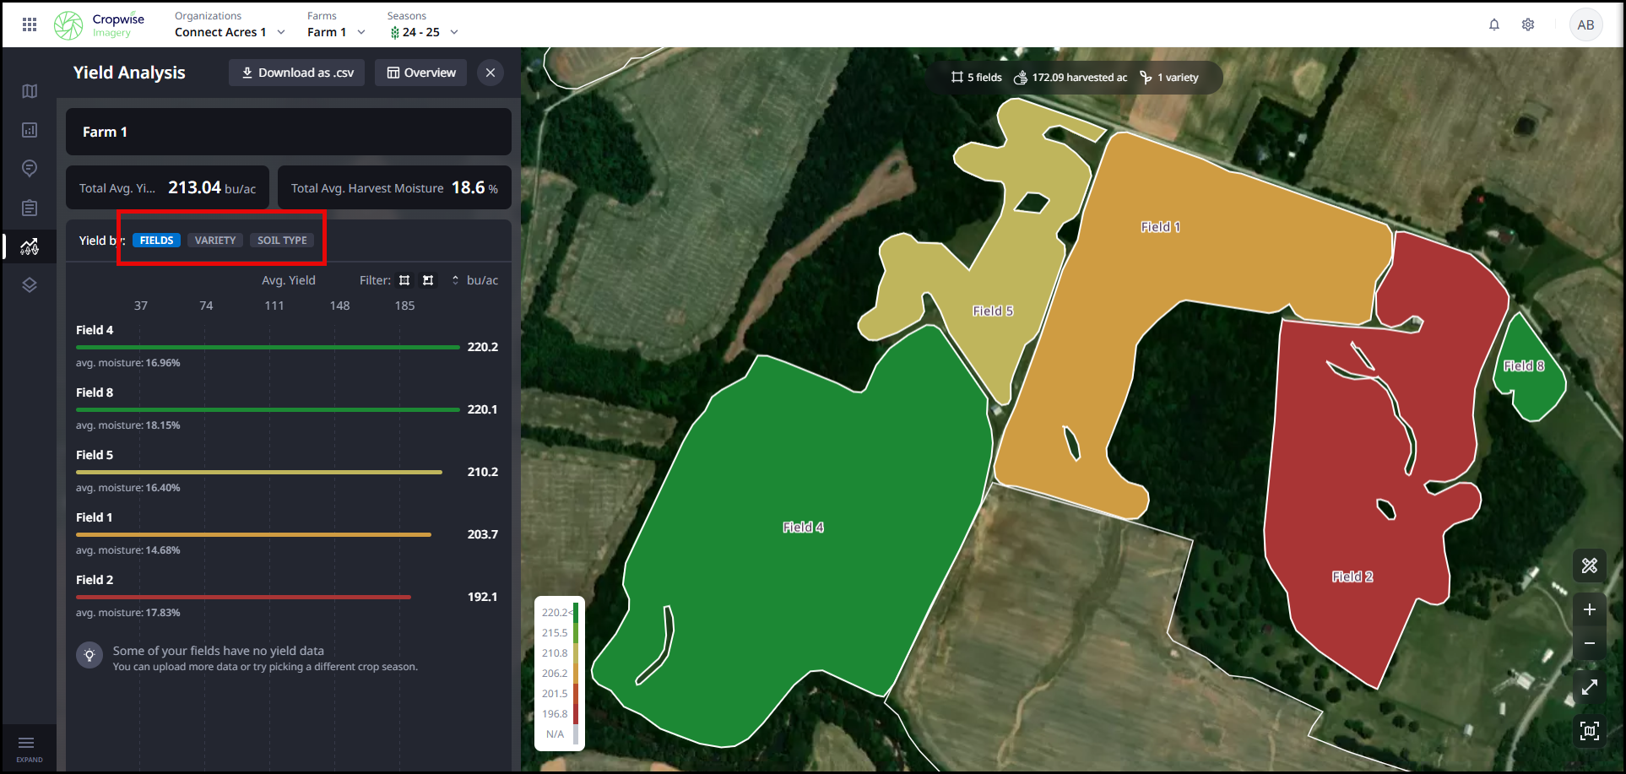Click the map zoom in button

click(1589, 609)
